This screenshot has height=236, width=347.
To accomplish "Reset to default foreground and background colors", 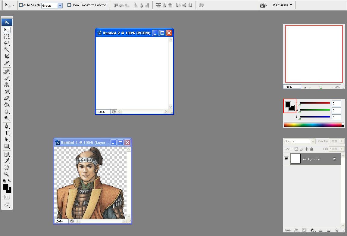I will [x=4, y=181].
